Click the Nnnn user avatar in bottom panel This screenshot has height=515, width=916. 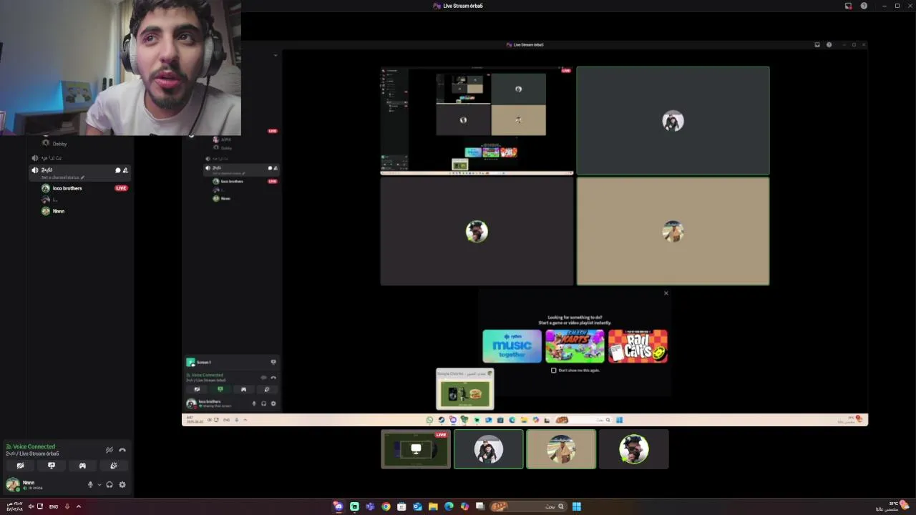coord(12,484)
